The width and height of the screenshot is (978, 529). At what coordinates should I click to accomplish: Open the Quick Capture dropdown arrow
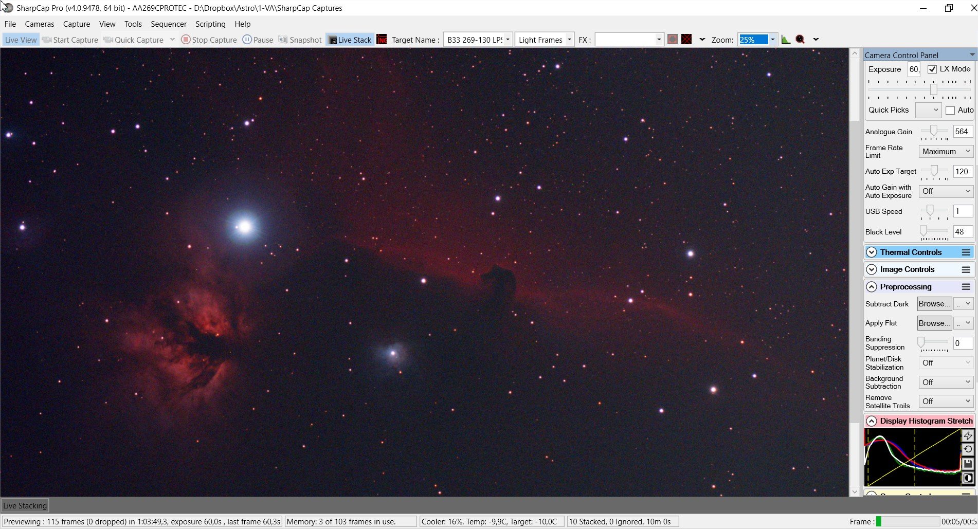(x=172, y=40)
